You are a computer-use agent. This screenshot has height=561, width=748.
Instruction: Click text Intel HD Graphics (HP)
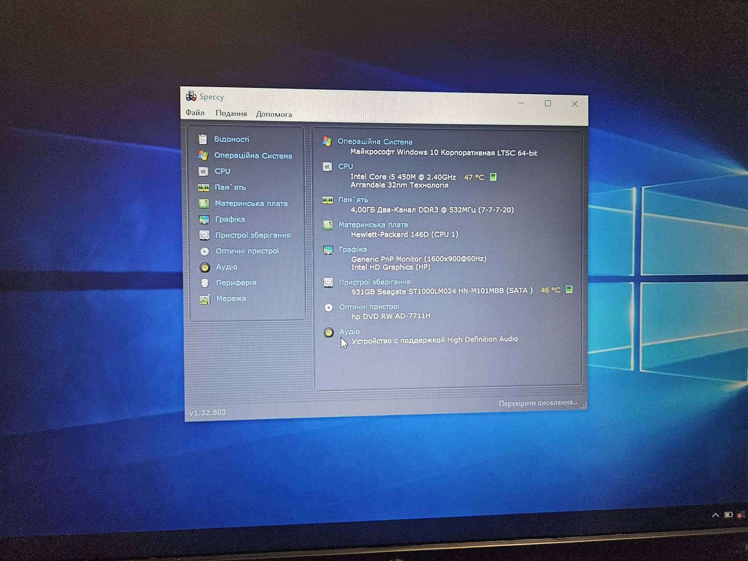(x=391, y=267)
